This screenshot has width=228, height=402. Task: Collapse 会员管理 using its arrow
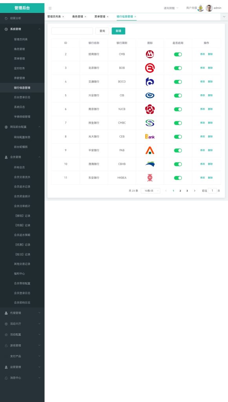click(40, 157)
